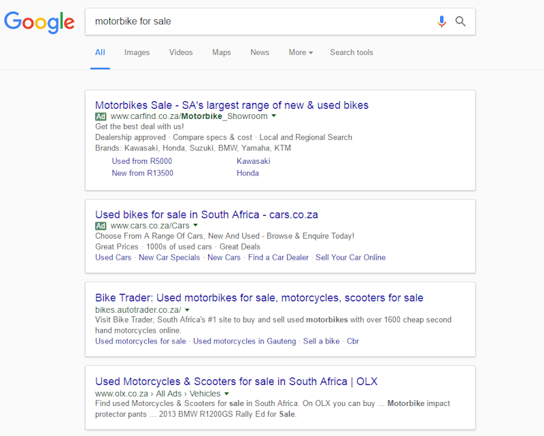Switch to the Videos tab

point(181,52)
